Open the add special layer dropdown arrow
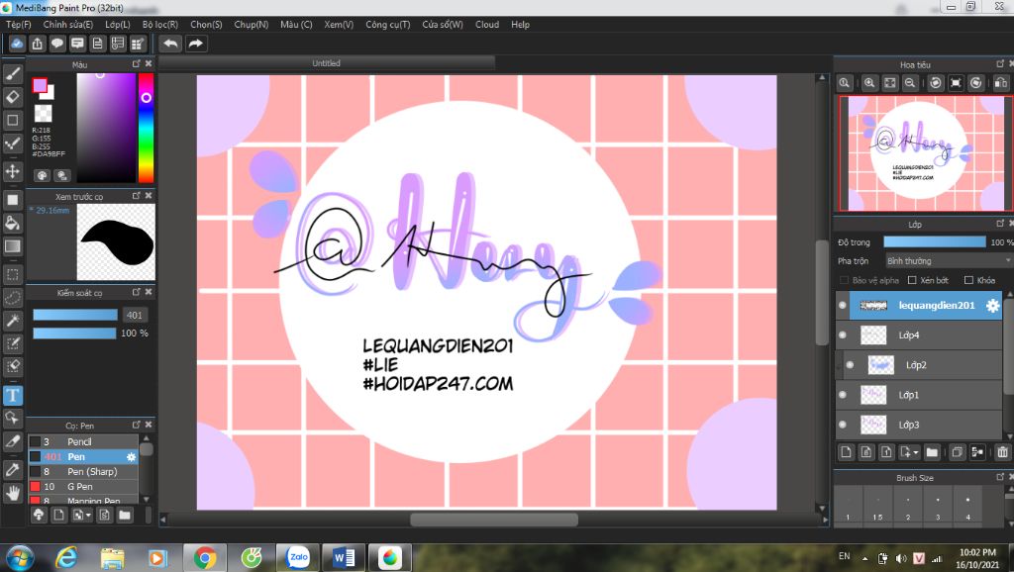Screen dimensions: 1014x572 pos(916,452)
